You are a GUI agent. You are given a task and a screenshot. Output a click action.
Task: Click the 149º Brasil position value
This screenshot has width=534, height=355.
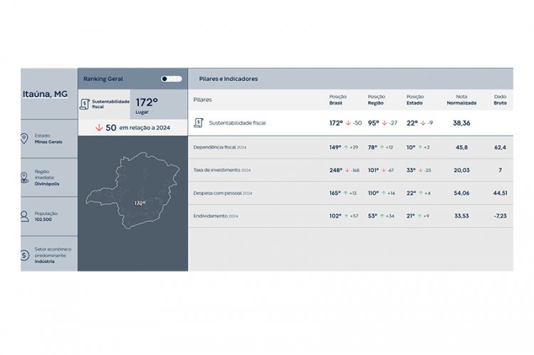[x=335, y=147]
